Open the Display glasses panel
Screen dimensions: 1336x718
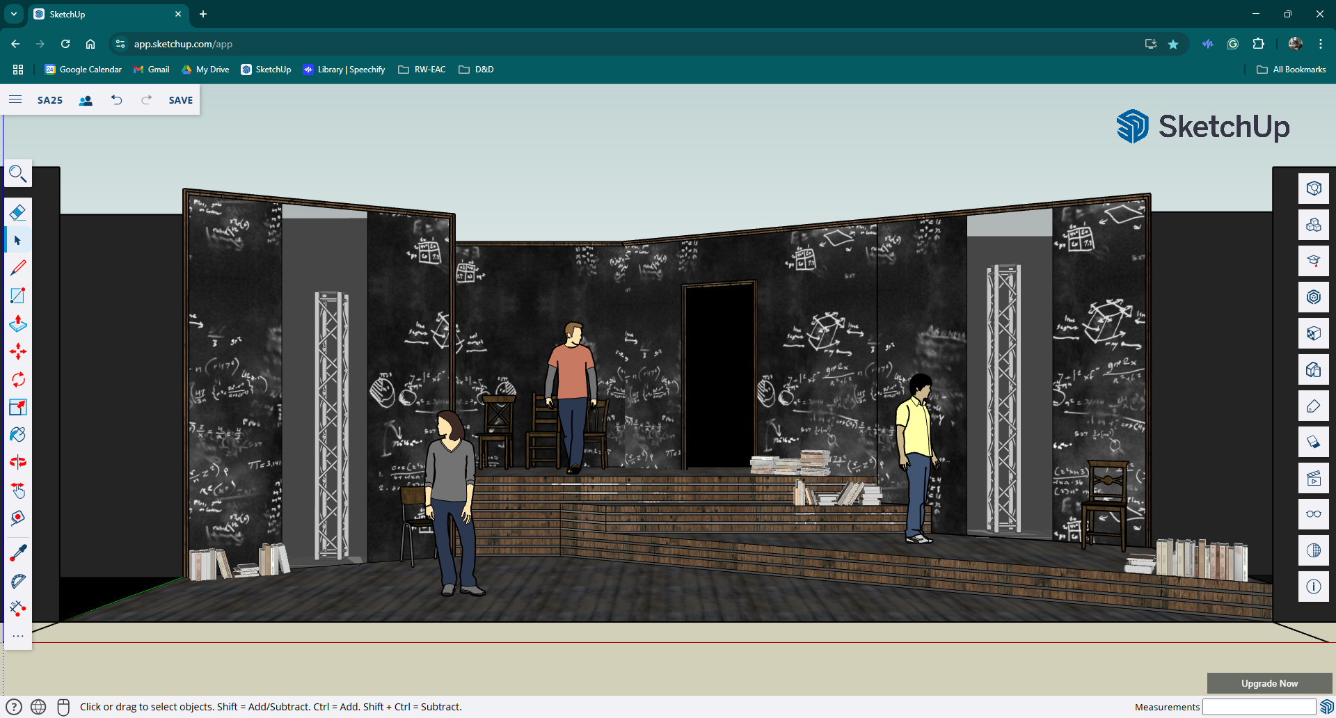pyautogui.click(x=1314, y=514)
